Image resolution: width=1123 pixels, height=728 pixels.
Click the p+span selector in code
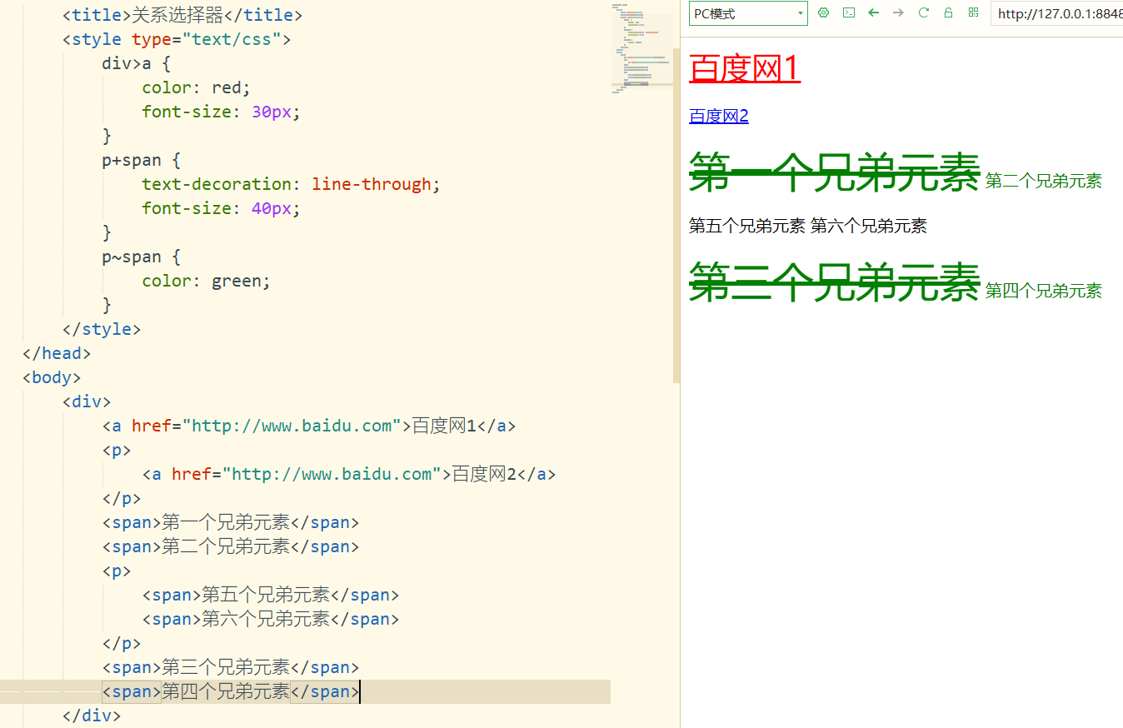click(x=141, y=160)
